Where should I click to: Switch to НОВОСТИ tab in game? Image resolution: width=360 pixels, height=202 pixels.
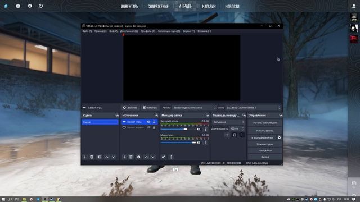232,7
